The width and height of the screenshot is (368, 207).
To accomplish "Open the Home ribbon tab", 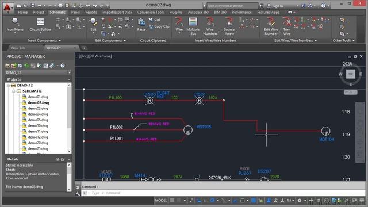I will (23, 12).
